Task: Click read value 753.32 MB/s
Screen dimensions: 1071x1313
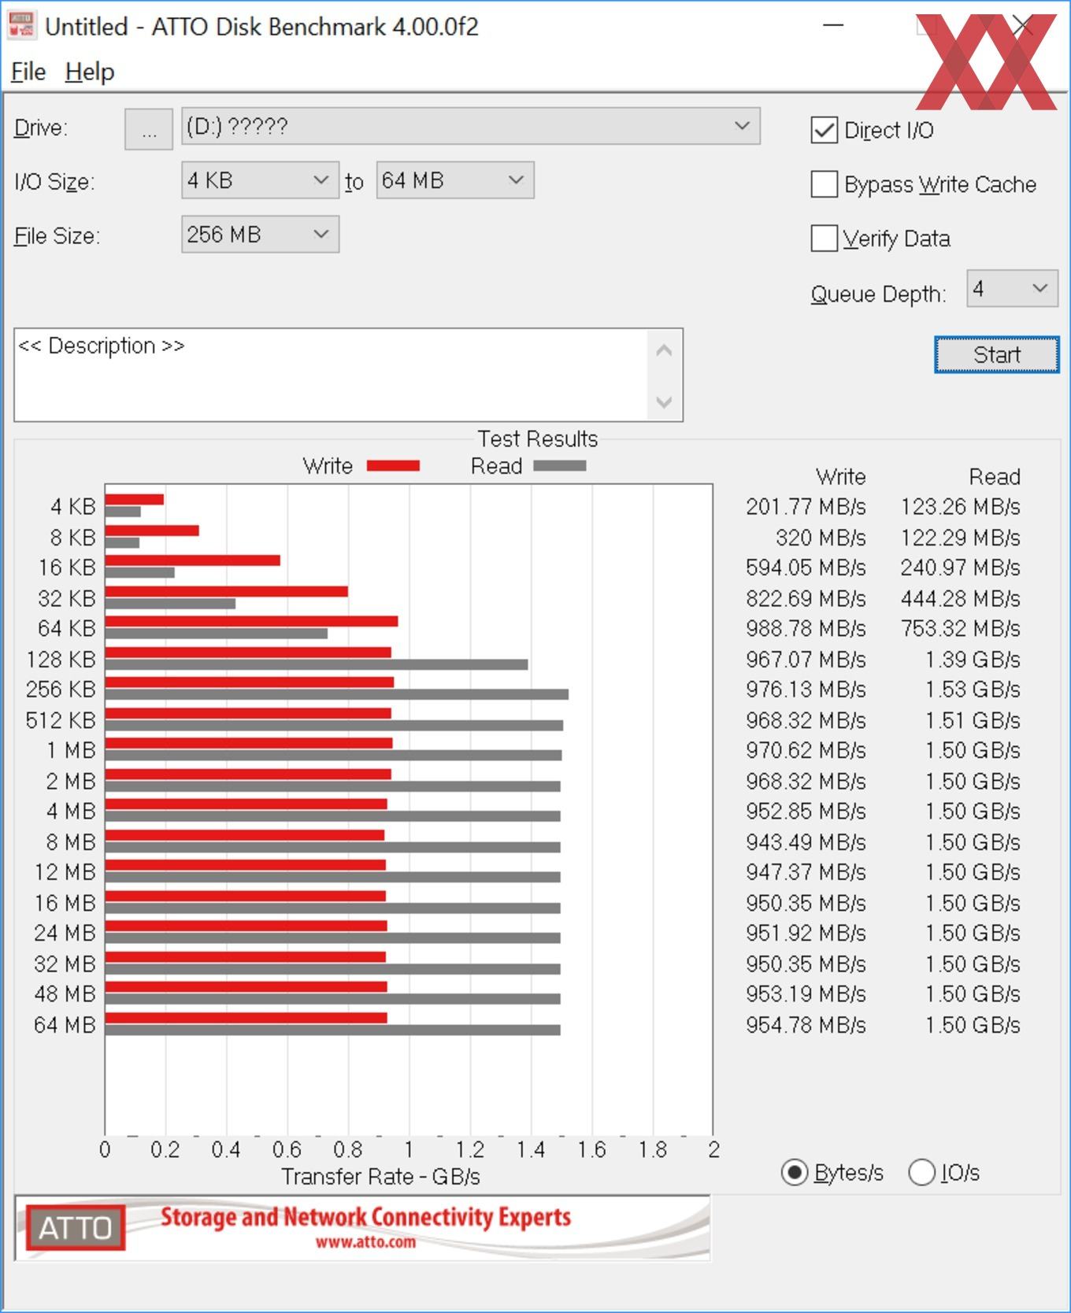Action: point(960,628)
